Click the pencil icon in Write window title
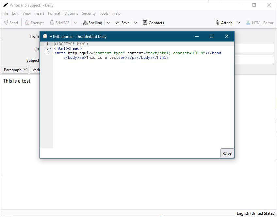Image resolution: width=277 pixels, height=217 pixels. (x=6, y=5)
